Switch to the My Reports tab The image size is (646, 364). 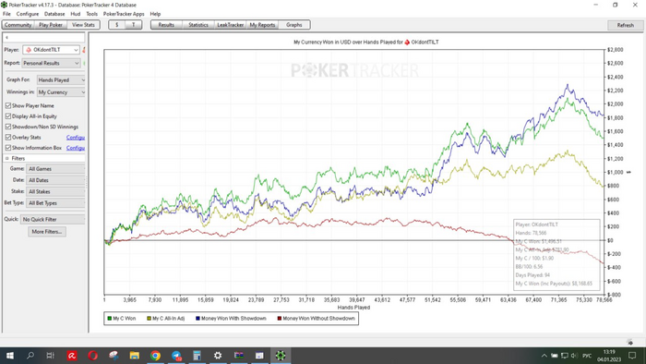point(262,25)
